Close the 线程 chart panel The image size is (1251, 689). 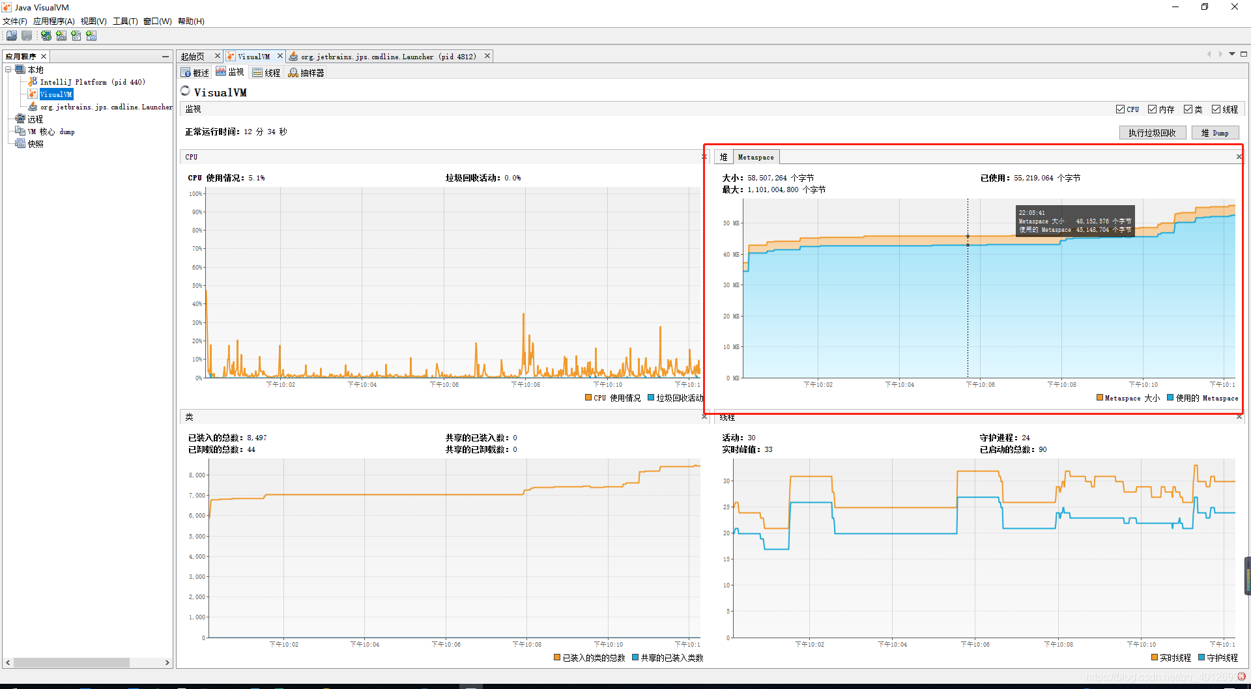click(1239, 417)
